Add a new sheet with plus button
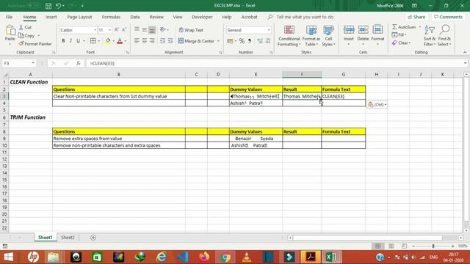 point(93,238)
